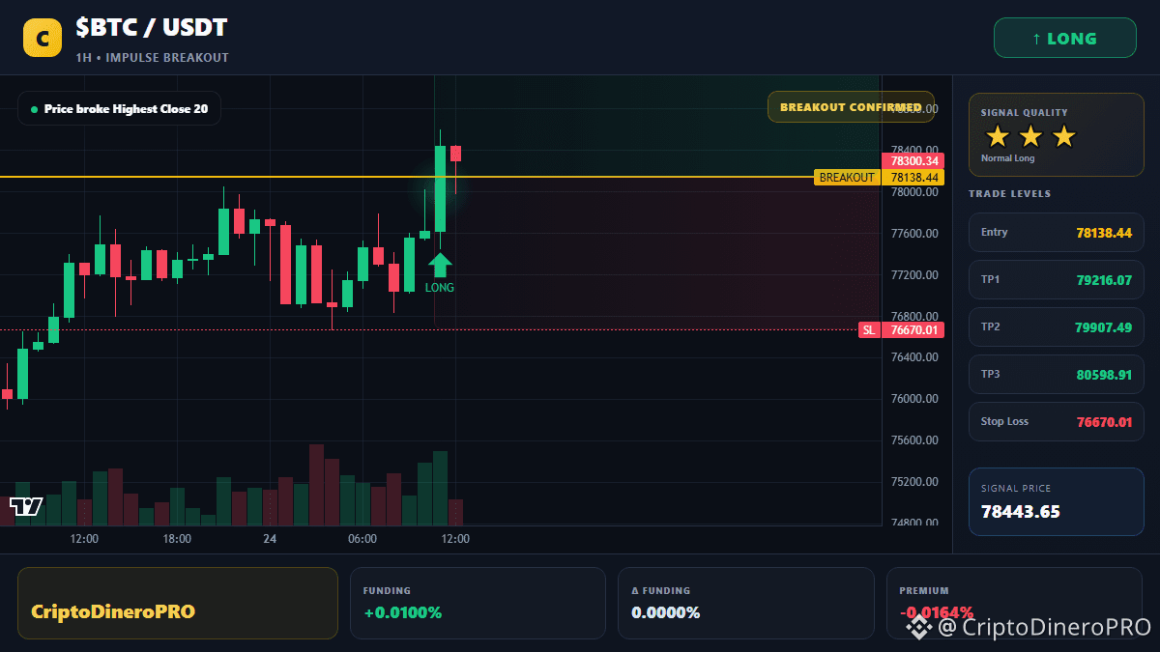This screenshot has height=652, width=1160.
Task: Click the SL stop loss tag
Action: [x=869, y=330]
